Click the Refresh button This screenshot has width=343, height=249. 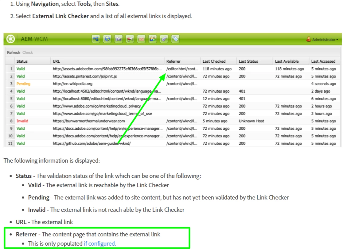14,52
